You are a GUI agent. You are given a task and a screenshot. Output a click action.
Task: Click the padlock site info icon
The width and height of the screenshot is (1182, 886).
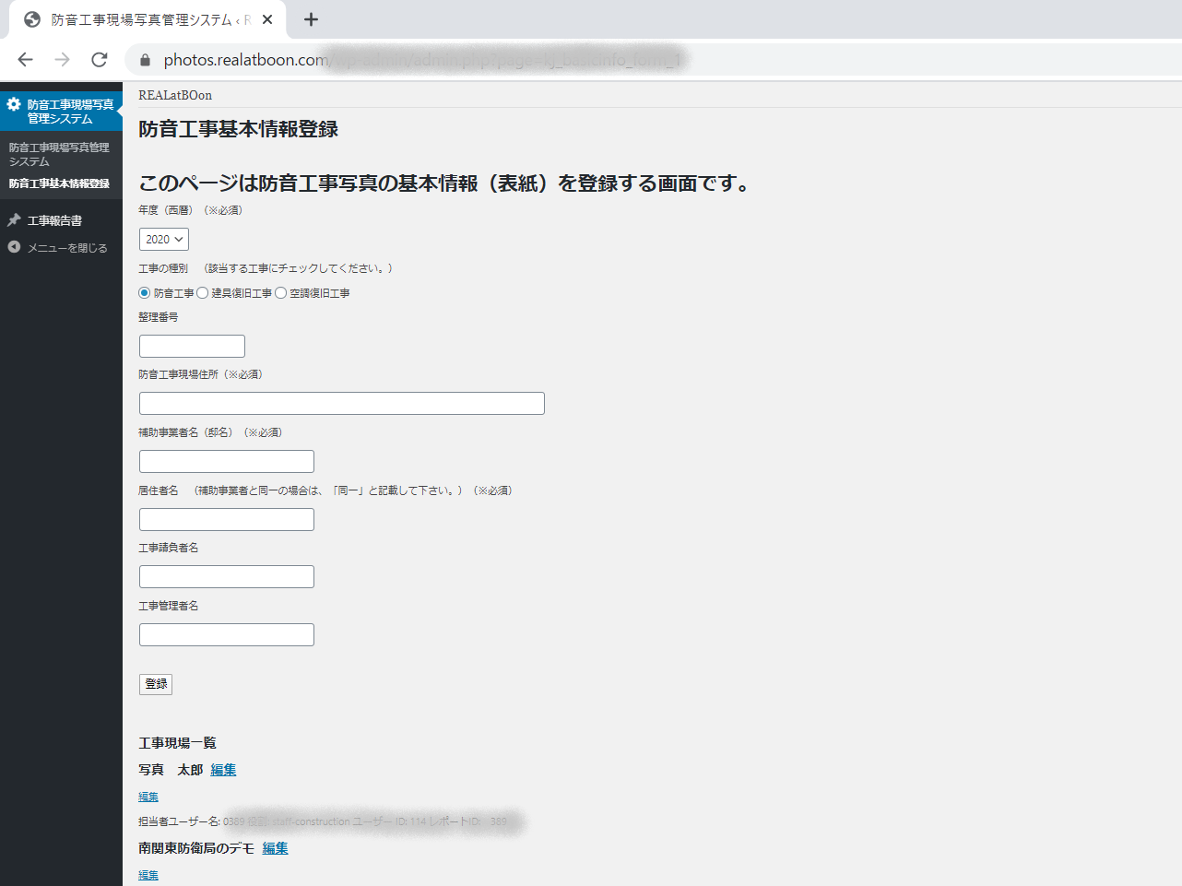(x=145, y=60)
